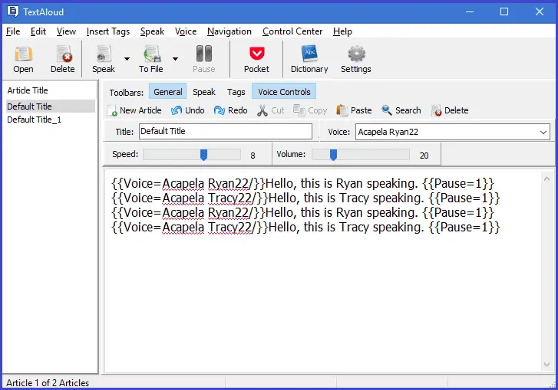
Task: Open the Edit menu
Action: [38, 31]
